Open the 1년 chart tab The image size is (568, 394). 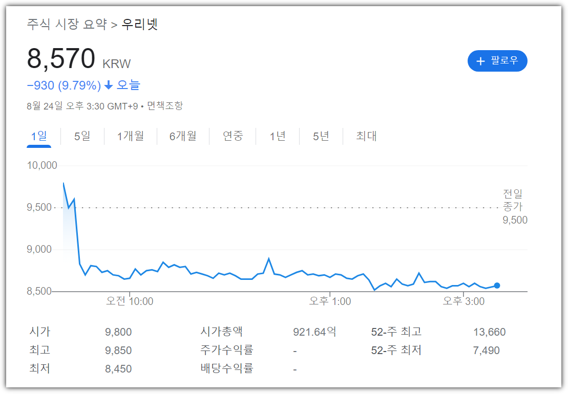click(x=278, y=137)
